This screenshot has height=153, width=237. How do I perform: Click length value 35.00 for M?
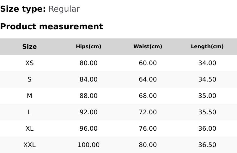pos(207,96)
